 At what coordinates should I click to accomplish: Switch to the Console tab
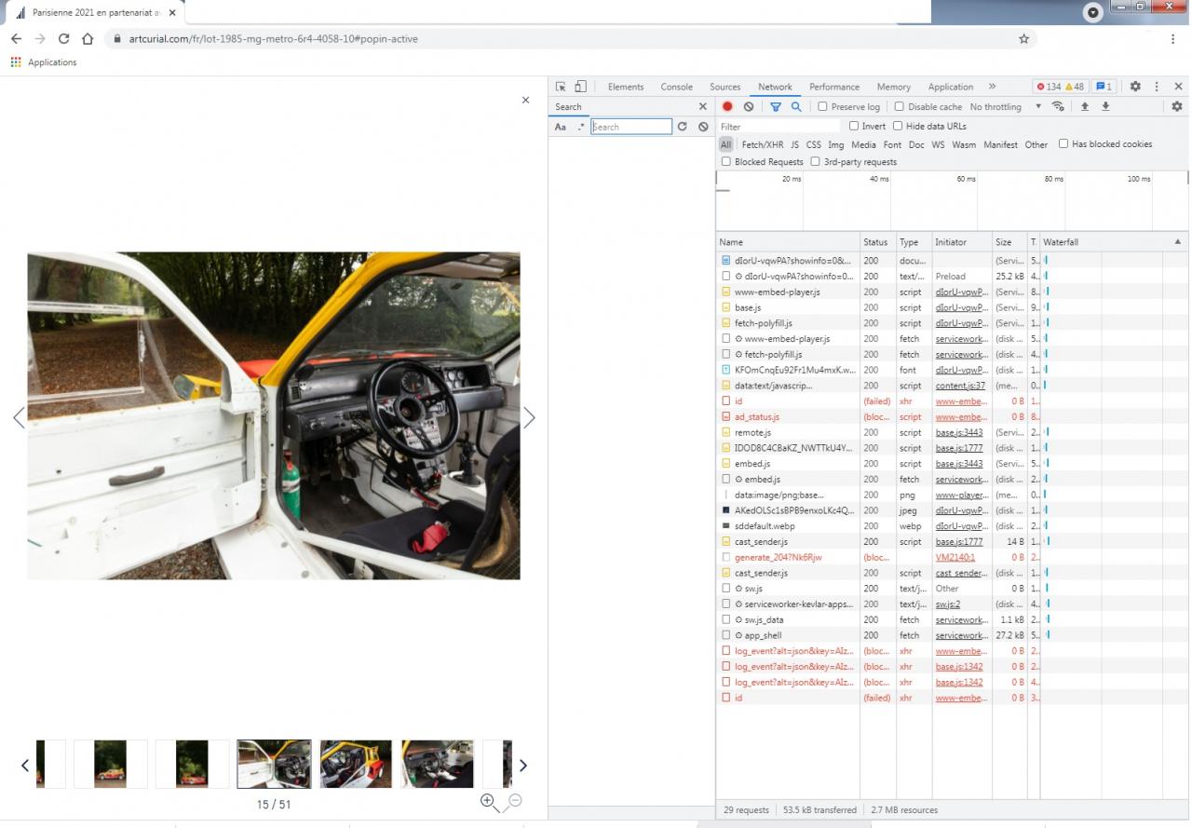(x=676, y=87)
